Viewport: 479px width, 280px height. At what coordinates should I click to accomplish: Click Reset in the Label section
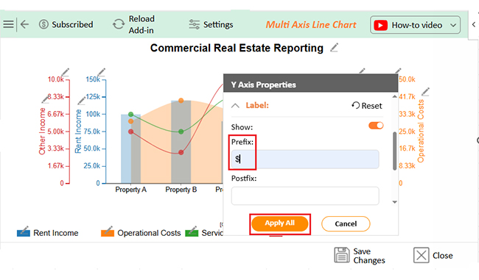366,106
